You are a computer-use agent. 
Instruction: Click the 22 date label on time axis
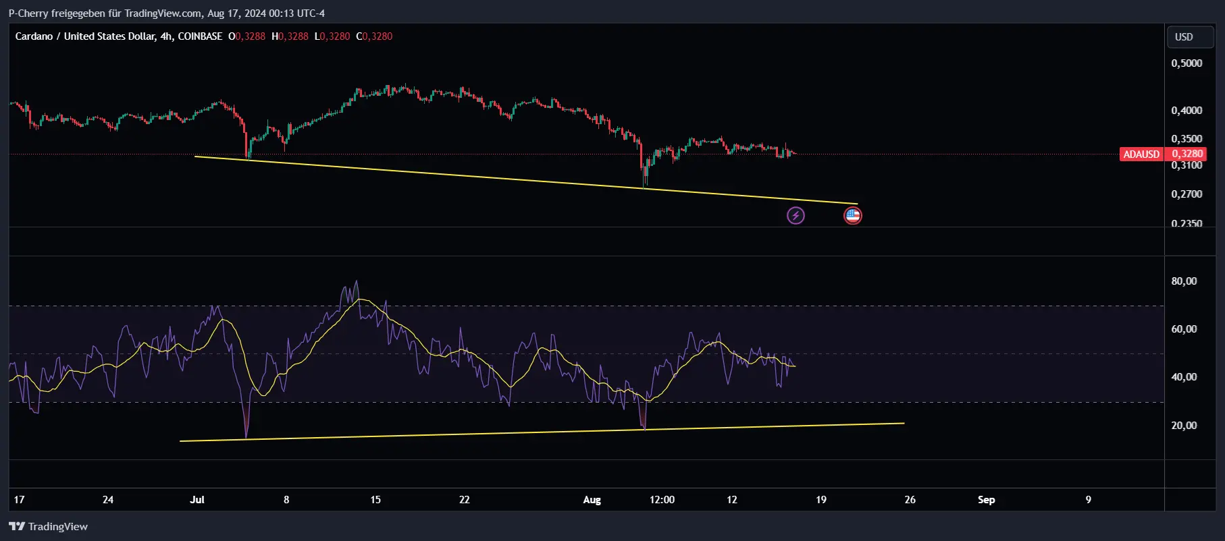pyautogui.click(x=465, y=499)
